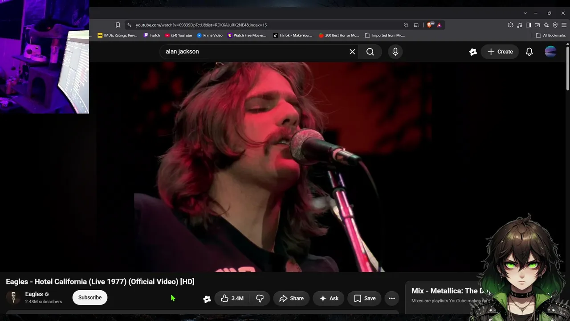Viewport: 570px width, 321px height.
Task: Like the video with 3.4M likes
Action: point(232,298)
